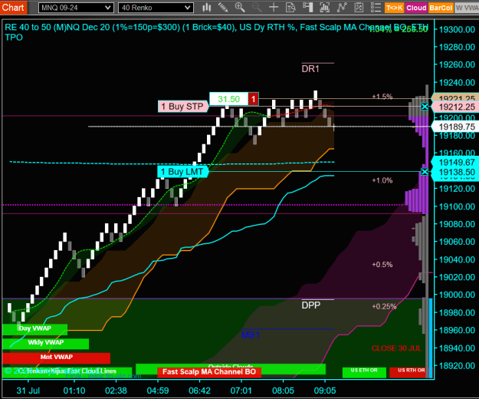Click the 04:59 time axis label
Viewport: 479px width, 399px height.
158,391
